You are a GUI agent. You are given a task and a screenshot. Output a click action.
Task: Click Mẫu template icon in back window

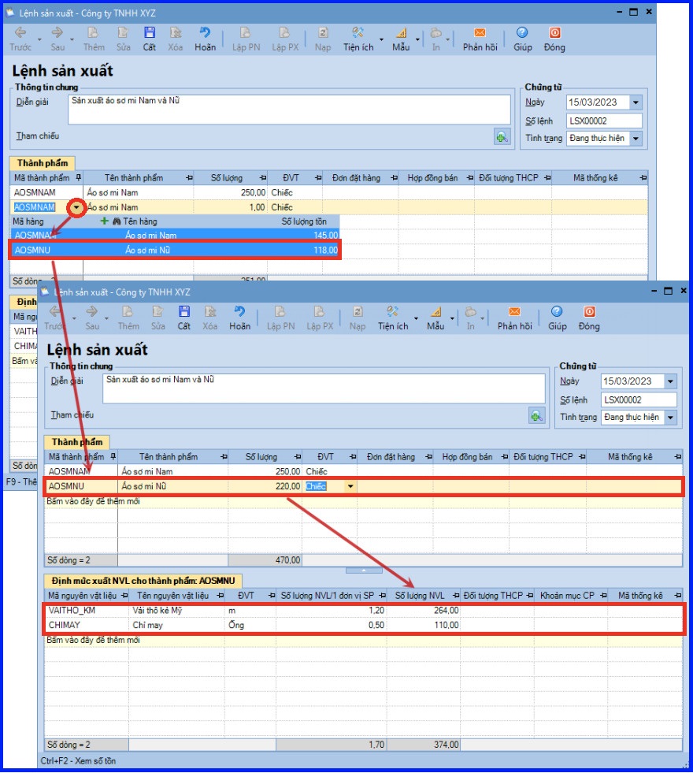pos(402,33)
